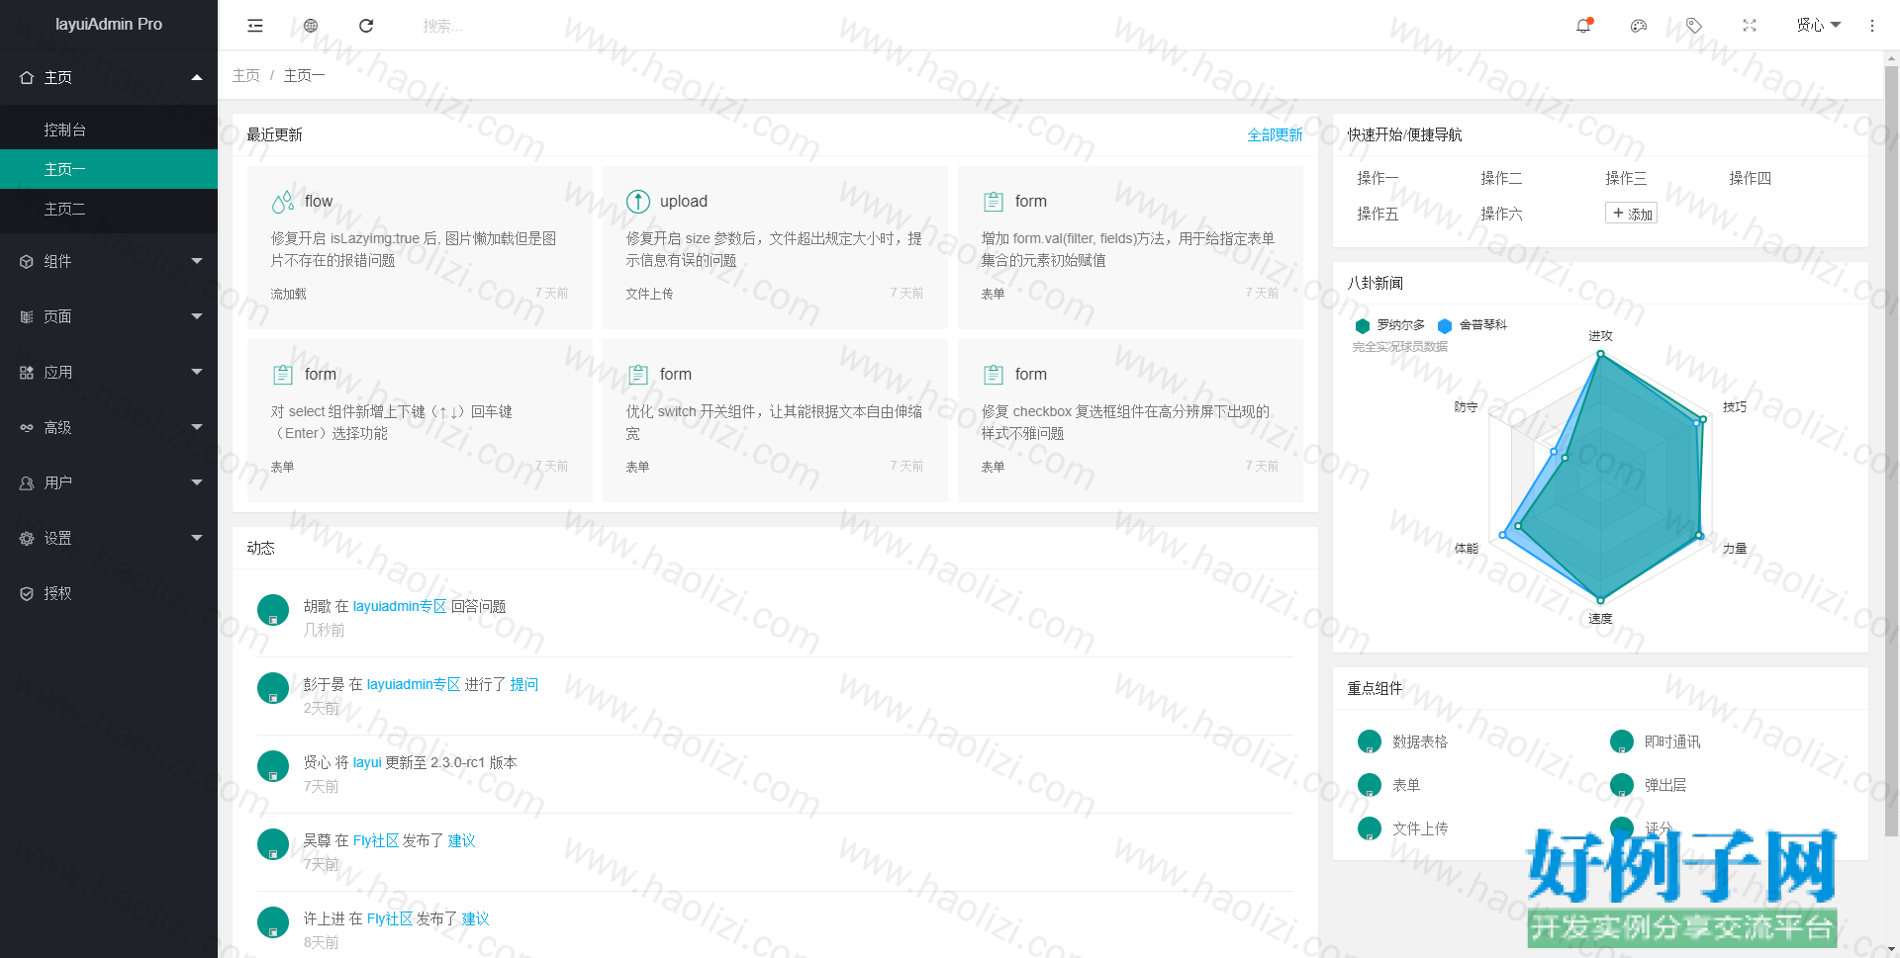The height and width of the screenshot is (958, 1900).
Task: Expand the 用户 menu arrow
Action: click(x=197, y=482)
